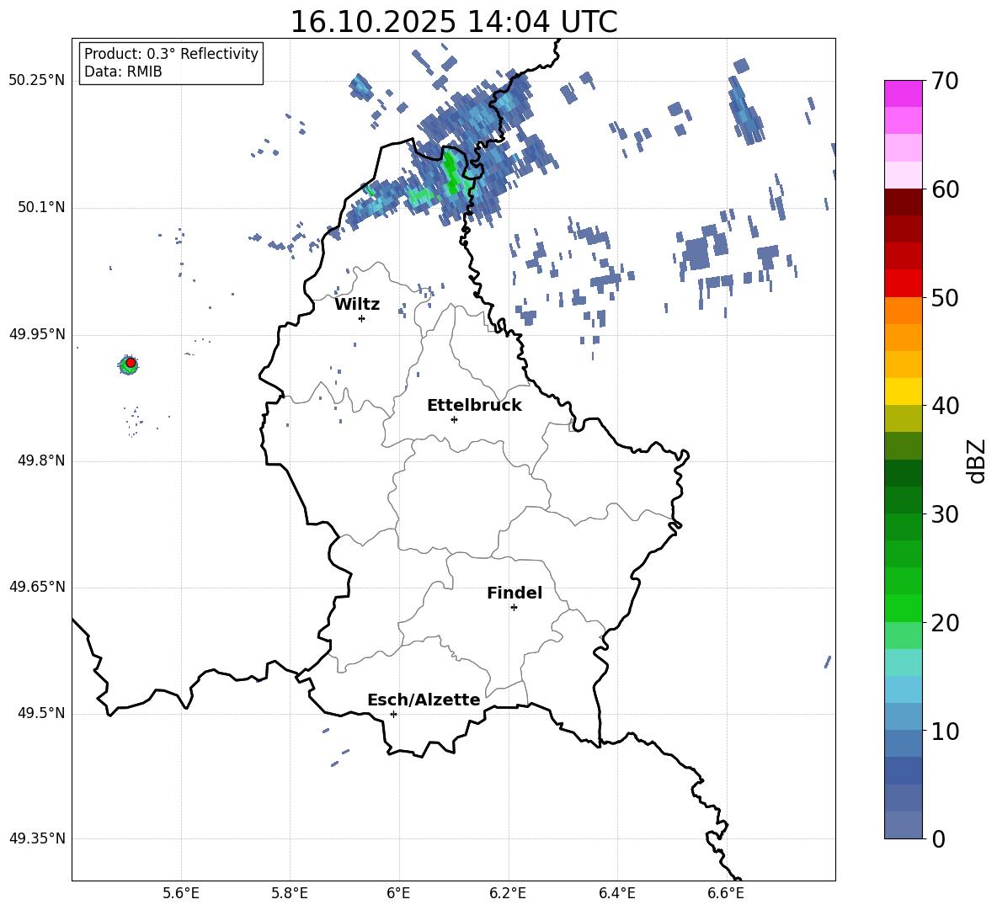Click the 49.5°N latitude label
This screenshot has height=910, width=997.
point(41,713)
